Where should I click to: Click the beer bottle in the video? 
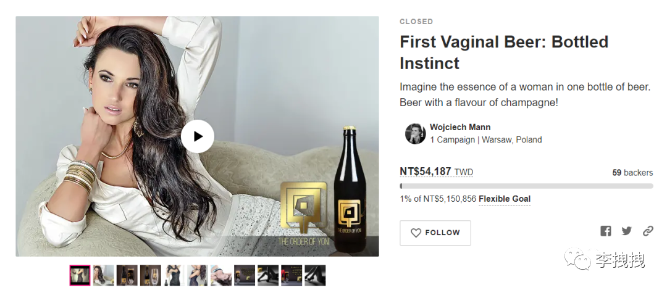(350, 190)
